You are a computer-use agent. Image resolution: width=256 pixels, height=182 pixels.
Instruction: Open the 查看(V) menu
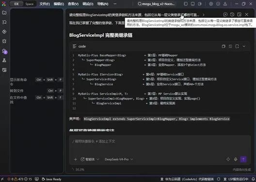pyautogui.click(x=73, y=4)
